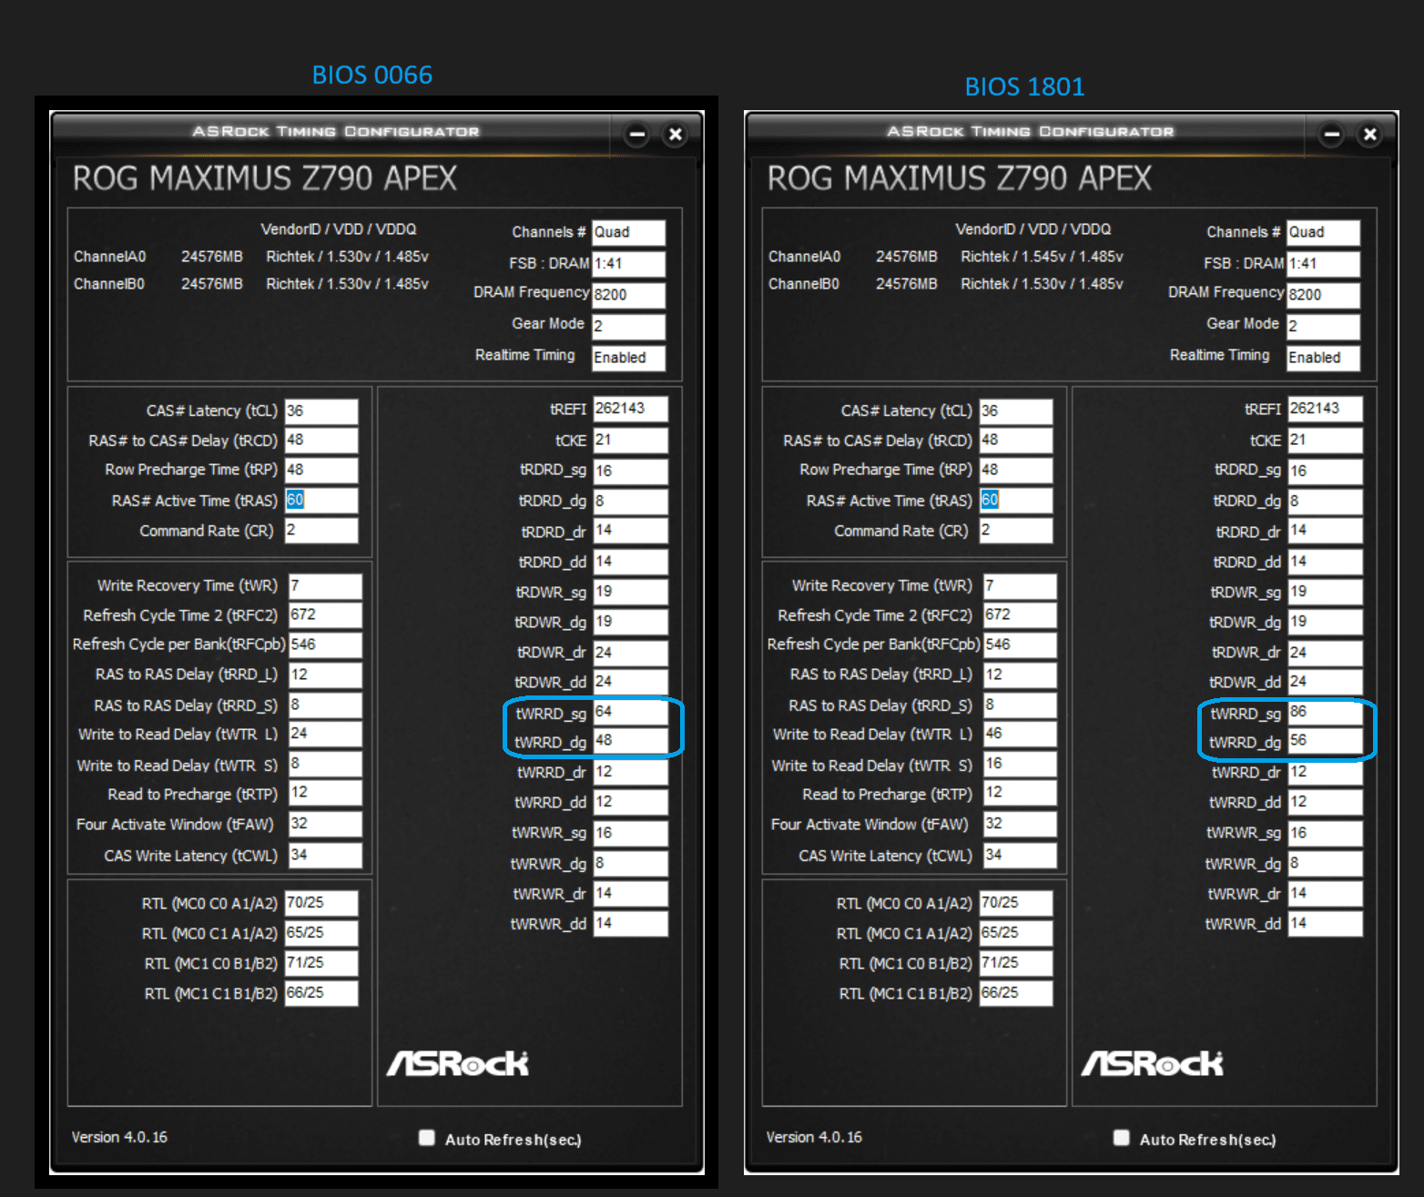The height and width of the screenshot is (1197, 1424).
Task: Click tWTR_L field showing 24 in BIOS 0066
Action: pyautogui.click(x=325, y=734)
